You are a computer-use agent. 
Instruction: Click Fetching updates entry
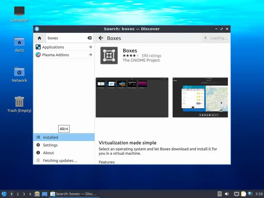coord(64,160)
